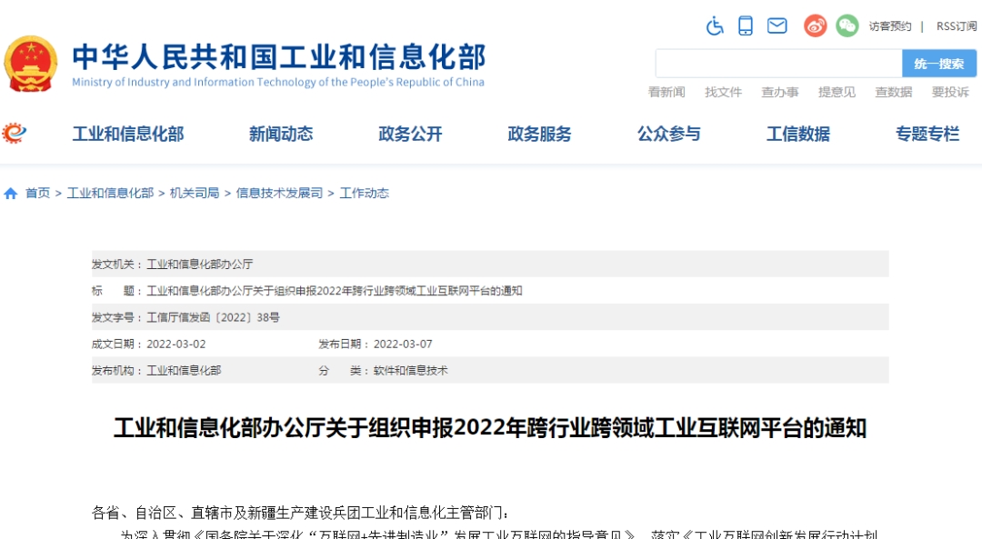Open 政务服务 navigation menu

[539, 134]
